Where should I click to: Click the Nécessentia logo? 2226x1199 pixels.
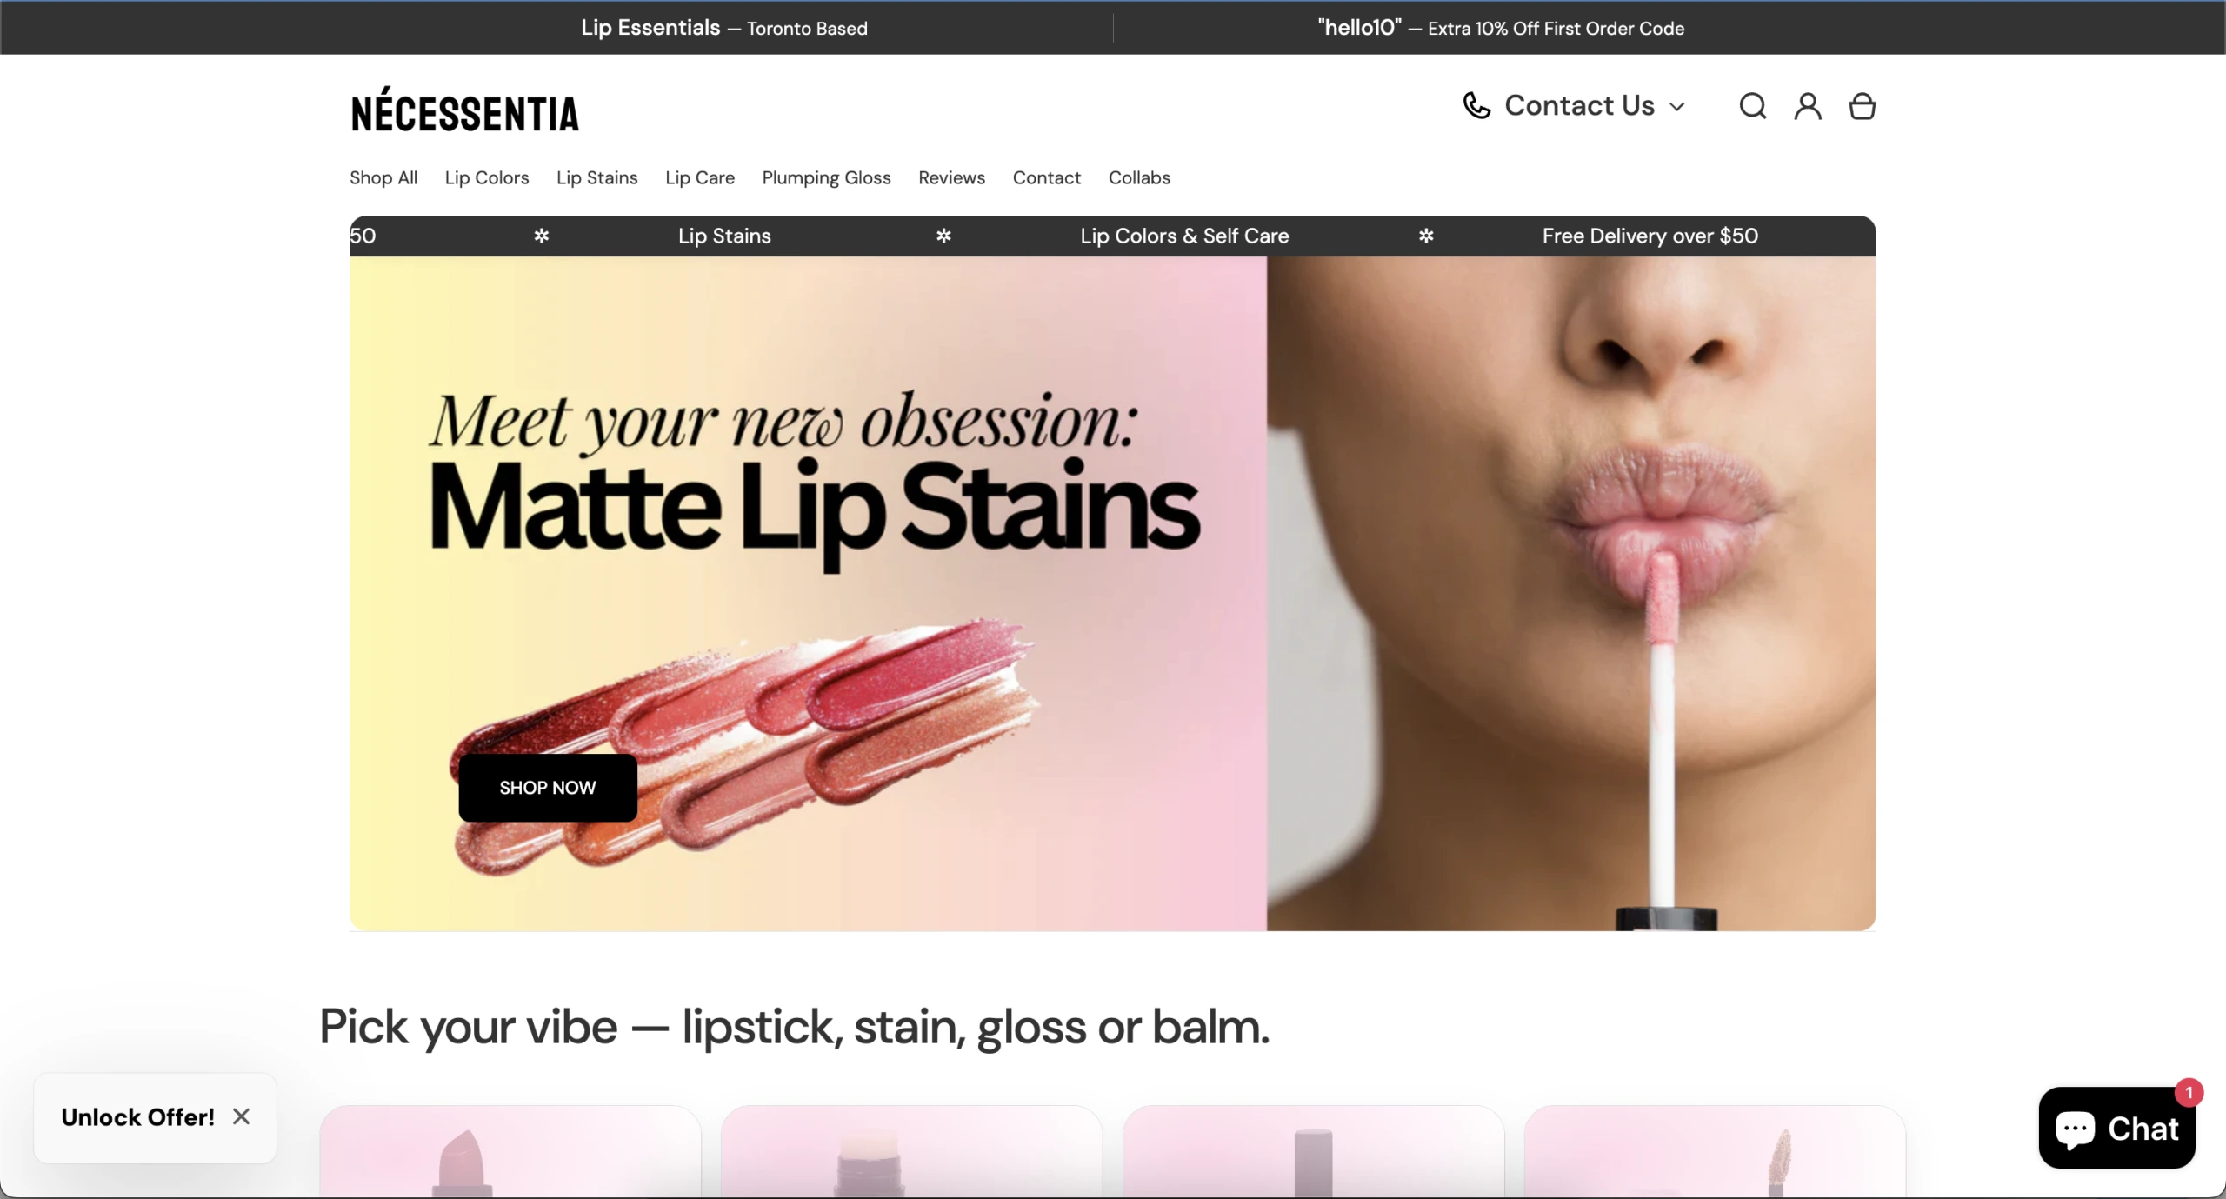464,111
